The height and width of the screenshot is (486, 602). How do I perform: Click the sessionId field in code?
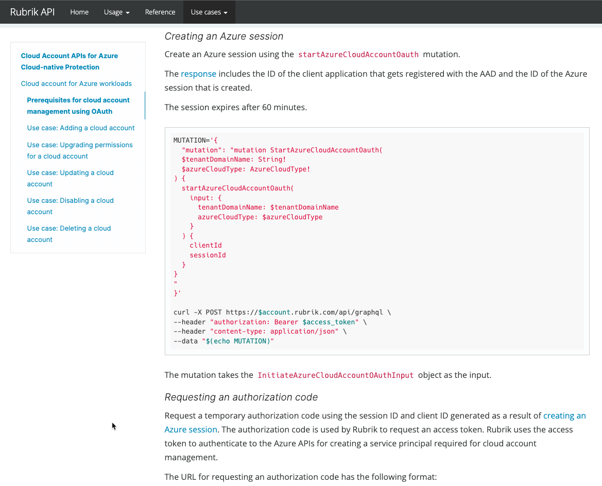click(208, 255)
